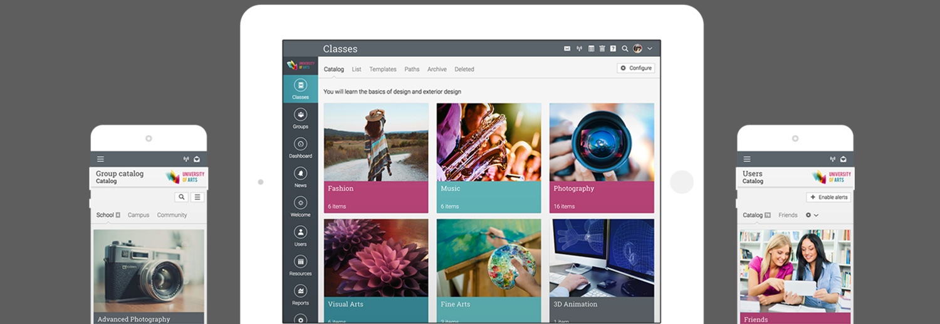Open Users in the tablet sidebar
Image resolution: width=940 pixels, height=324 pixels.
[300, 236]
